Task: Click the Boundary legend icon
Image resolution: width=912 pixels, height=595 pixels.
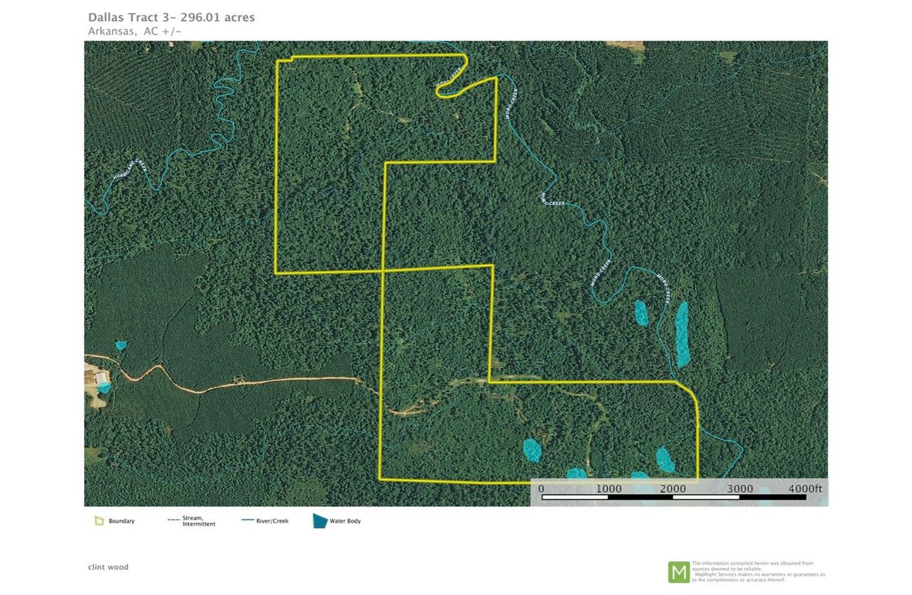Action: [x=100, y=521]
